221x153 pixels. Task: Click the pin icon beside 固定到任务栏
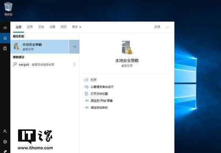87,108
